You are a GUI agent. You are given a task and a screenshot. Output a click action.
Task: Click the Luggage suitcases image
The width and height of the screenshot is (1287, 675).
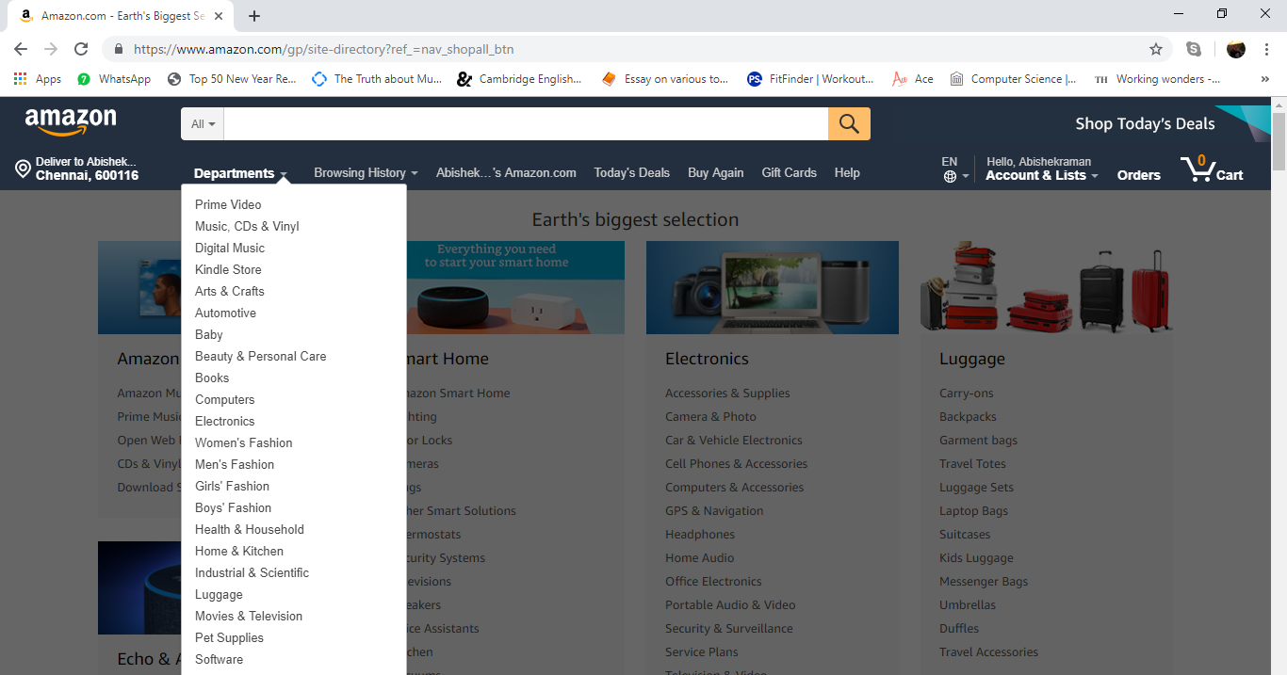pos(1046,287)
